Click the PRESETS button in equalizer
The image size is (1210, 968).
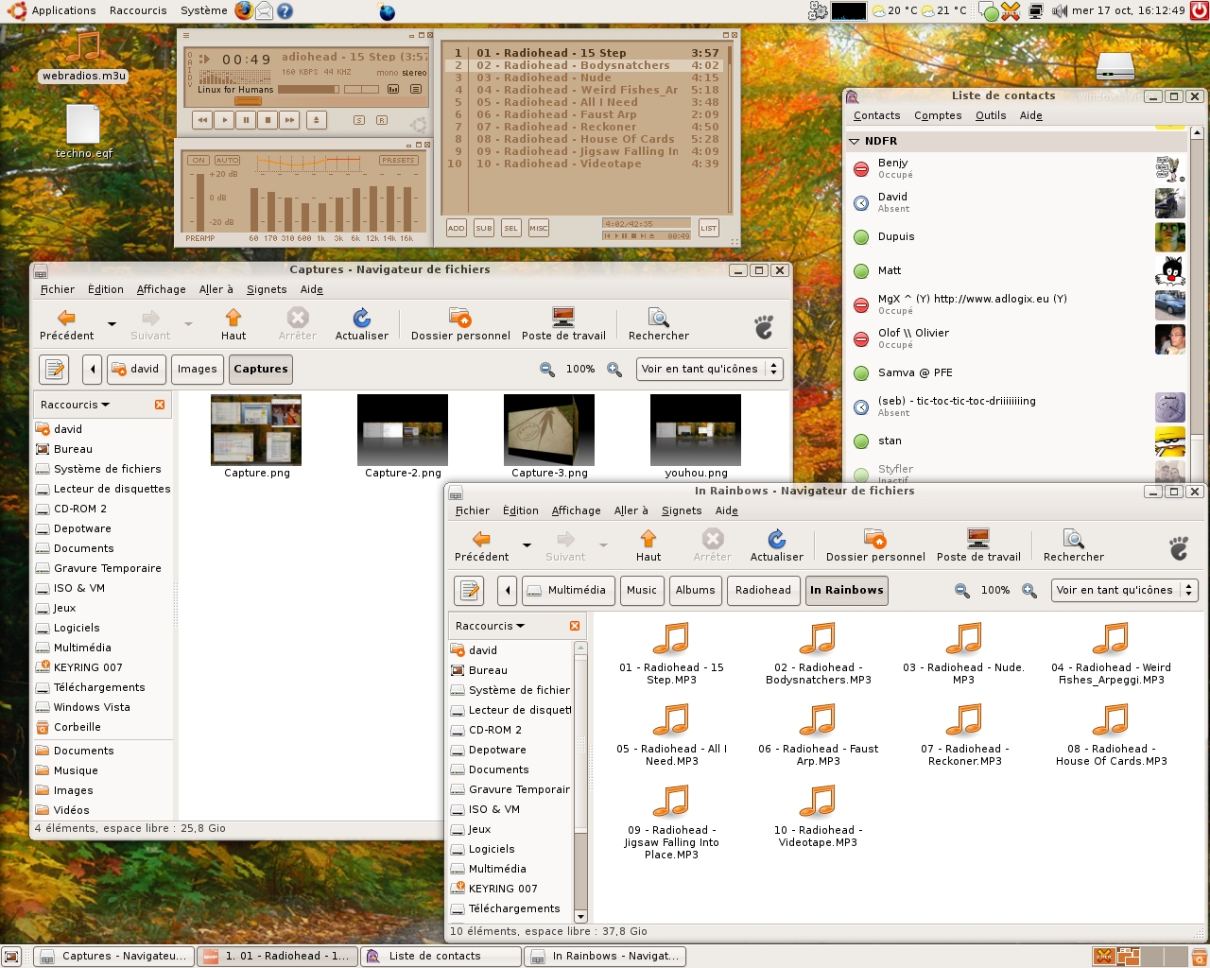click(x=398, y=161)
